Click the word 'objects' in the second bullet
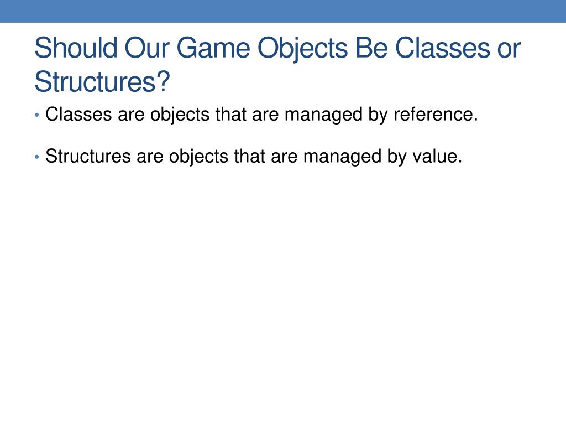This screenshot has width=566, height=425. [198, 158]
